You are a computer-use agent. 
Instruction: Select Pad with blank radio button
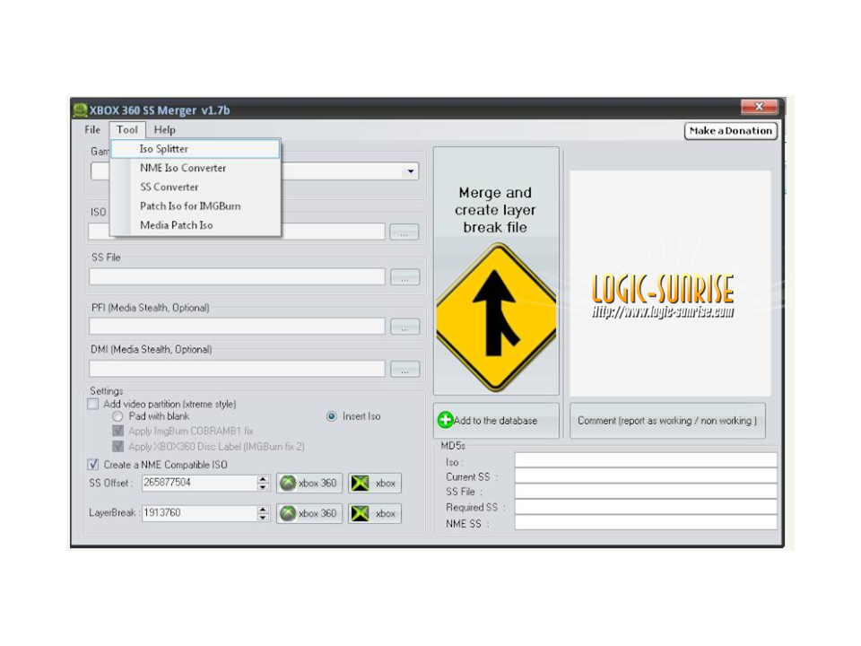[x=117, y=416]
